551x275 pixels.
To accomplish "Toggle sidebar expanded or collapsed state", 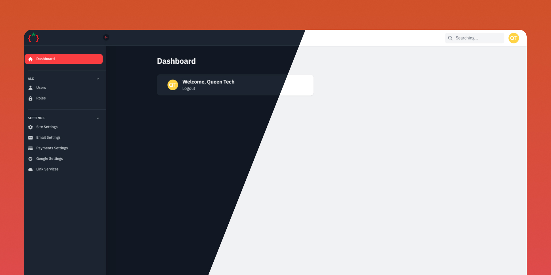I will point(106,37).
